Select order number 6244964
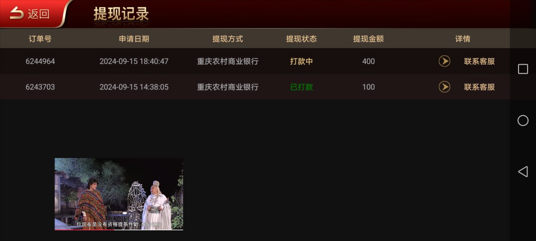The height and width of the screenshot is (241, 536). point(40,62)
